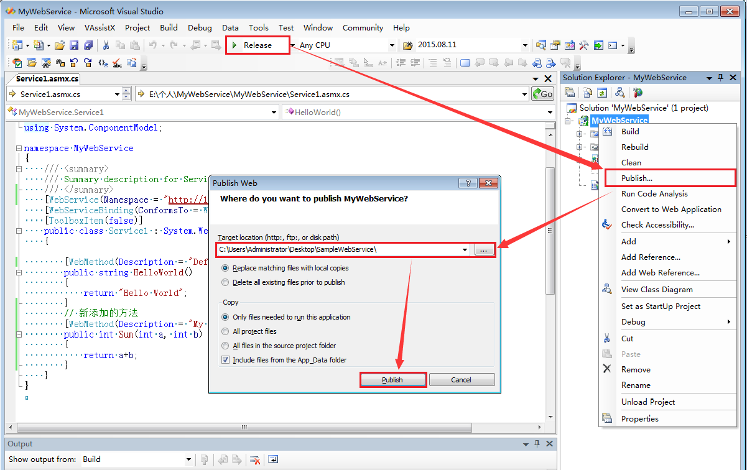Click the Publish button in dialog
Viewport: 747px width, 470px height.
pos(392,380)
